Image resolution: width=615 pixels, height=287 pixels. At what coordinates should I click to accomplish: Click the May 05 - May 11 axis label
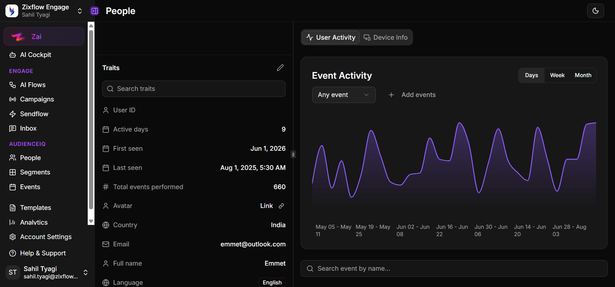(333, 230)
